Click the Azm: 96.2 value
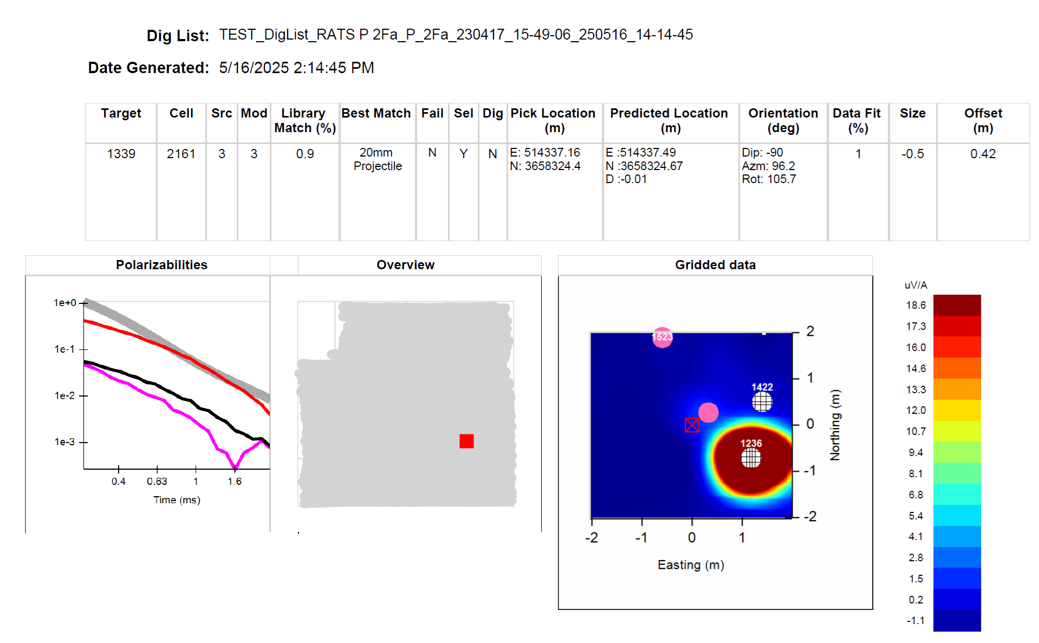Screen dimensions: 1039x643 (x=768, y=166)
